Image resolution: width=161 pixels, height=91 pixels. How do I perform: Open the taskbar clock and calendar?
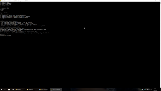pos(155,89)
